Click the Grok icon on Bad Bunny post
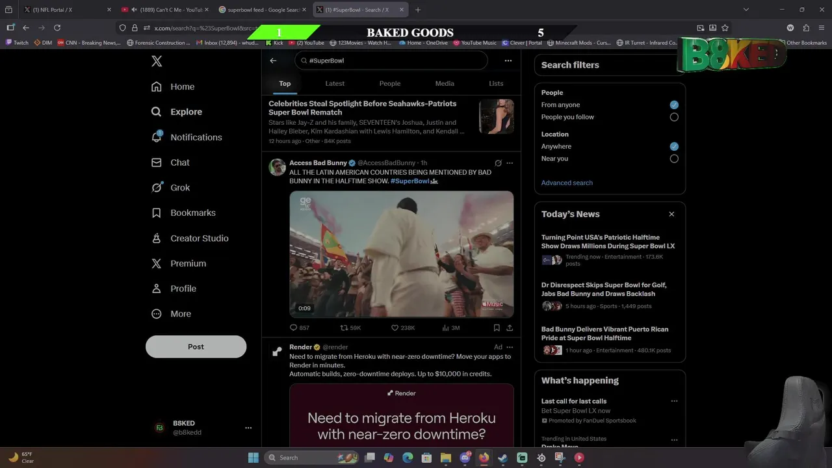 [498, 163]
